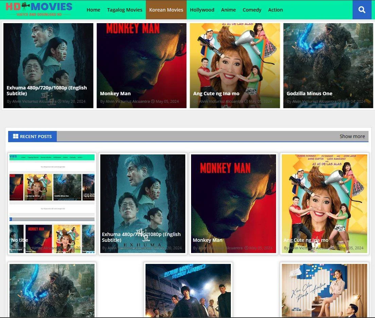Screen dimensions: 375x318
Task: Open the Home menu item
Action: 93,10
